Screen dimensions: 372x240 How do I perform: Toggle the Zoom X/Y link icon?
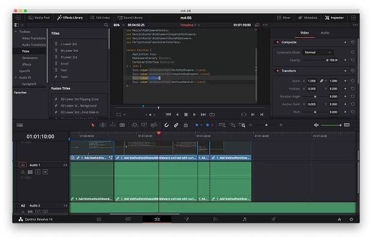point(321,81)
